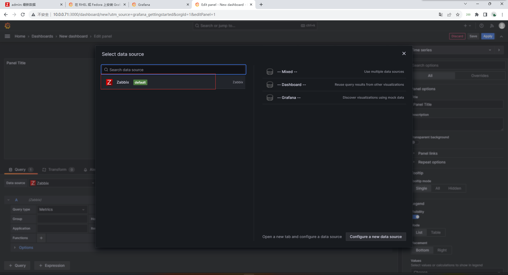Select the Zabbix default data source
508x275 pixels.
click(173, 82)
